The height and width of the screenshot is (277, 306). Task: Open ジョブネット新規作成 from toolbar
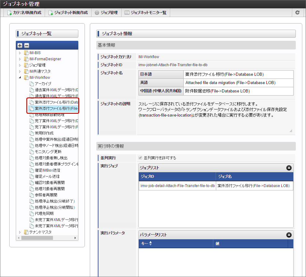click(68, 13)
